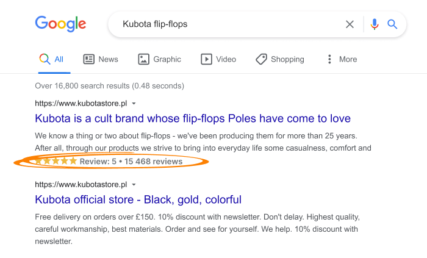Open 'Kubota is a cult brand' result link
427x258 pixels.
click(193, 118)
